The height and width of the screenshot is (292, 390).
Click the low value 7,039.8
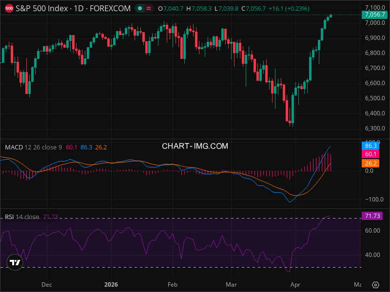click(x=228, y=9)
